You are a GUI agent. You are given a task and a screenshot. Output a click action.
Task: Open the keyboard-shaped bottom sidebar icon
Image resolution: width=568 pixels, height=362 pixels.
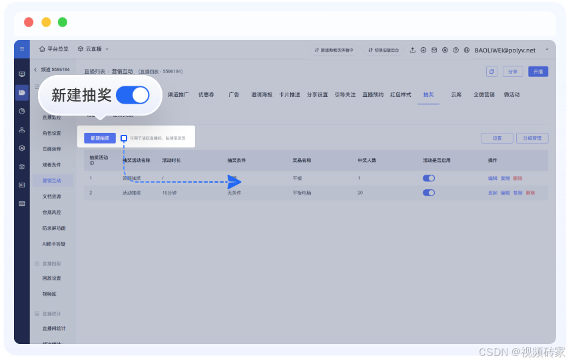(x=22, y=204)
